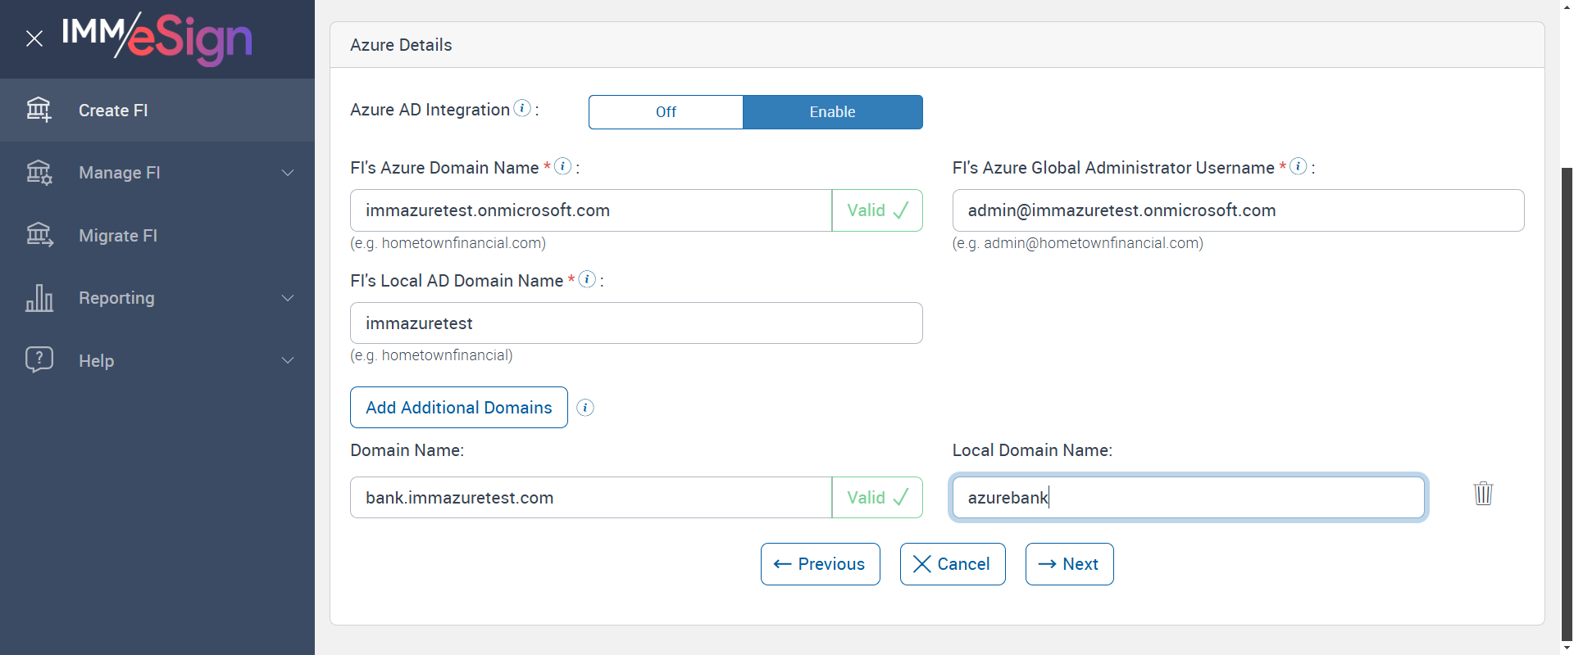
Task: Open Create FI in the sidebar
Action: tap(113, 111)
